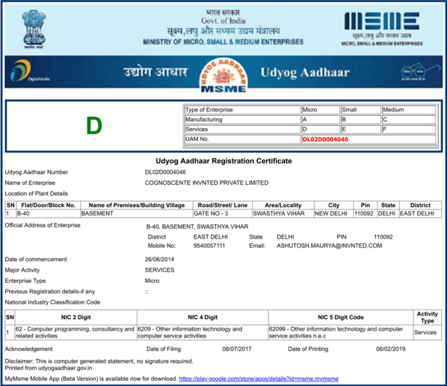Click the Services Small cell E
The width and height of the screenshot is (447, 386).
[360, 129]
